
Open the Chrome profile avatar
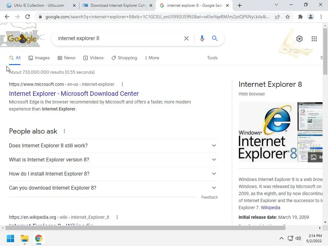point(311,17)
